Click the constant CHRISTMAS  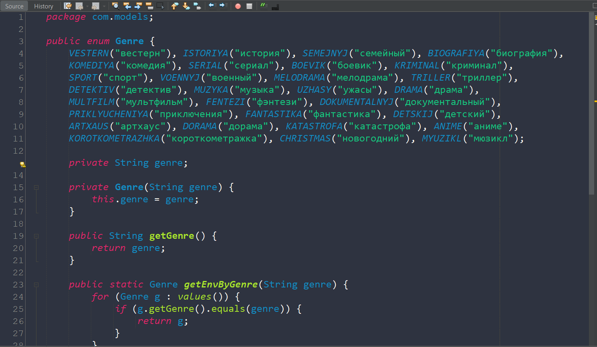tap(305, 138)
